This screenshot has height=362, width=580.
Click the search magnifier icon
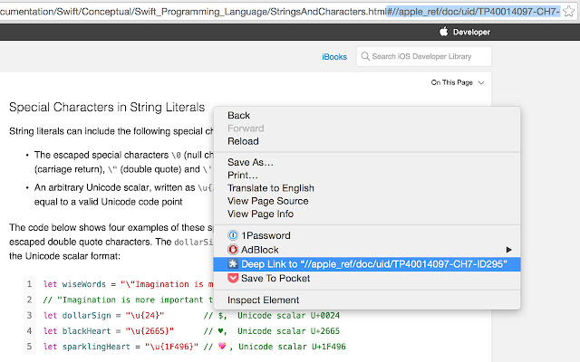pyautogui.click(x=365, y=57)
